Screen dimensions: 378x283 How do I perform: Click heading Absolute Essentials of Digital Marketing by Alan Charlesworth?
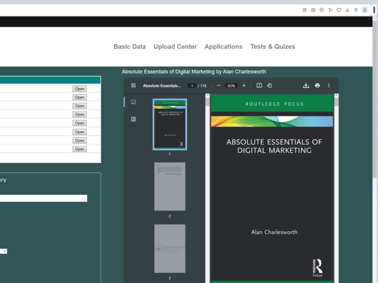(194, 72)
